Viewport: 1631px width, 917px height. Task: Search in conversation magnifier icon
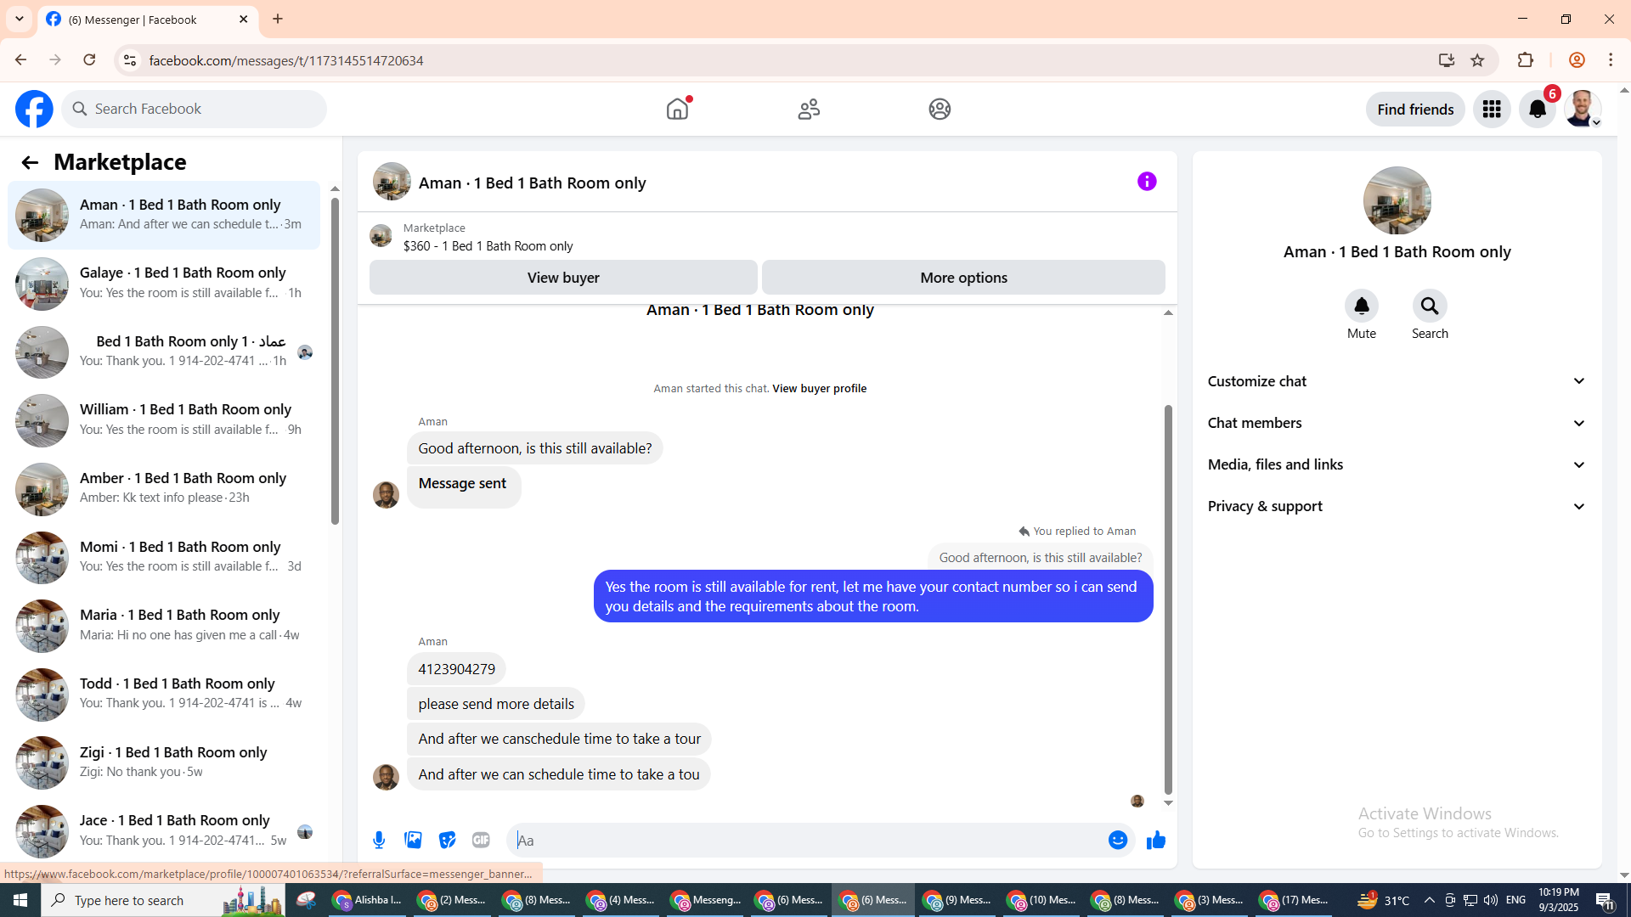pyautogui.click(x=1430, y=306)
